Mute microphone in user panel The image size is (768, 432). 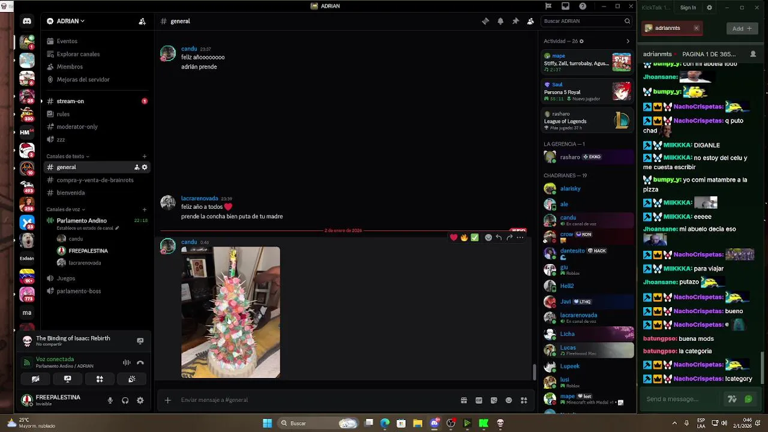(x=110, y=400)
